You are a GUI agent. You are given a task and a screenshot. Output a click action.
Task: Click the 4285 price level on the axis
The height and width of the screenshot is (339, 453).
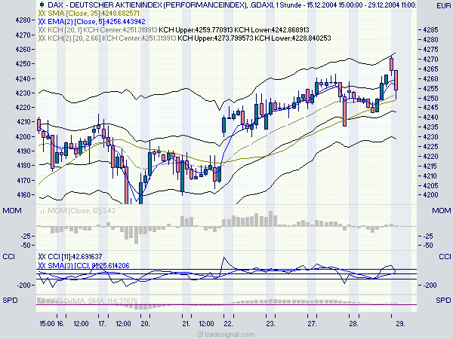pos(430,30)
